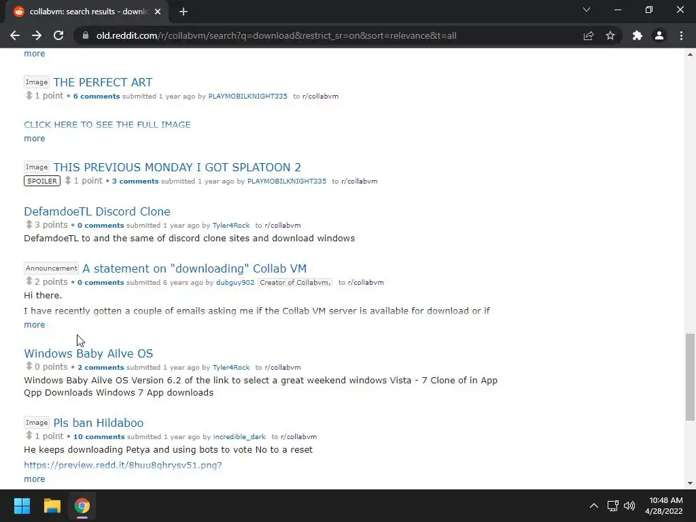This screenshot has width=696, height=522.
Task: Open Windows Baby Ailve OS post
Action: coord(88,353)
